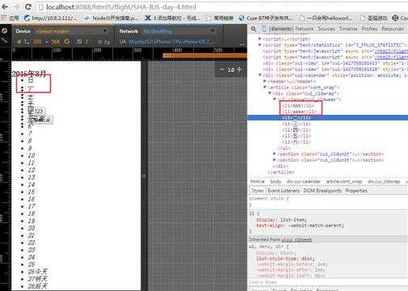This screenshot has height=291, width=408.
Task: Click the browser back arrow
Action: (5, 6)
